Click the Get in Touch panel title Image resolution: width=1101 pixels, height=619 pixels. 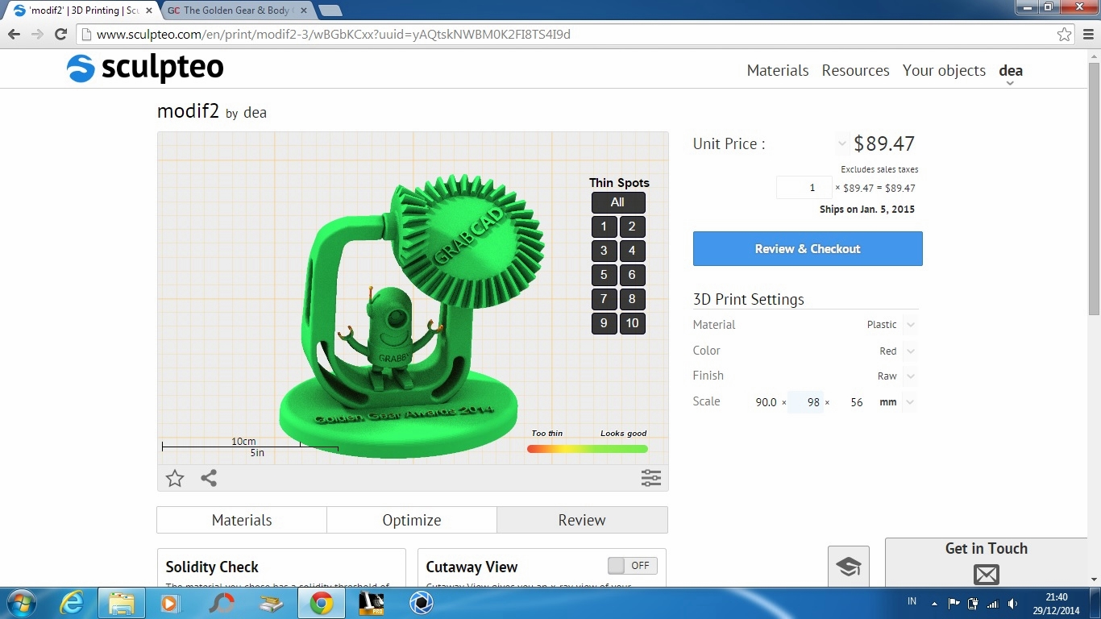[987, 548]
